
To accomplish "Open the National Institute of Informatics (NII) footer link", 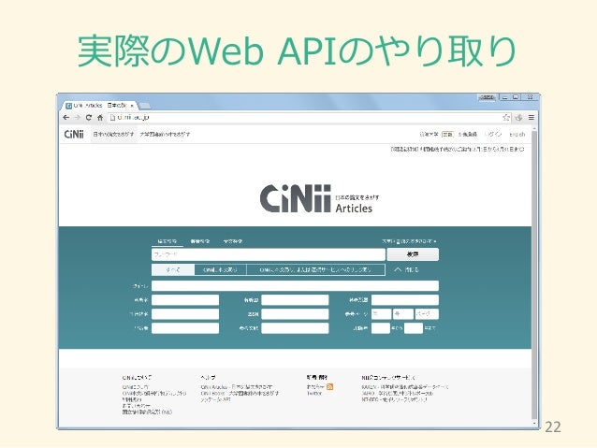I will (147, 412).
